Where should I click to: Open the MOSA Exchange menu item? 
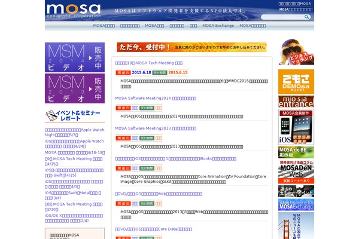tap(218, 26)
